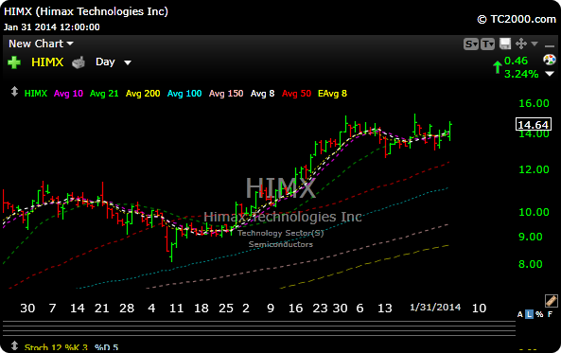
Task: Open the S dropdown button
Action: pos(471,44)
